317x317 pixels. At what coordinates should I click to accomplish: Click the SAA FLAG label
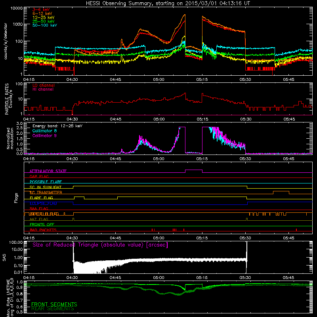39,208
